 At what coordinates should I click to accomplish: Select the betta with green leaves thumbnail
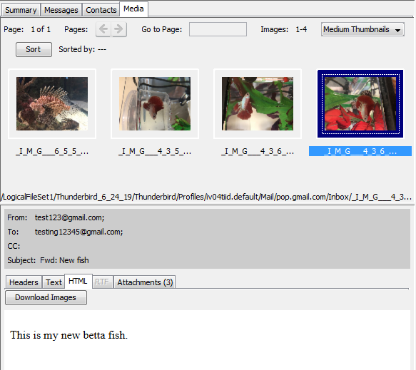[258, 103]
